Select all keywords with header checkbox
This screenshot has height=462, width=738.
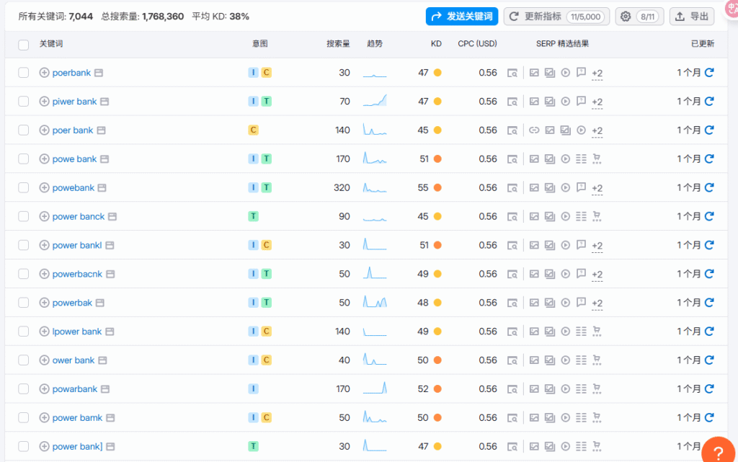click(x=24, y=45)
